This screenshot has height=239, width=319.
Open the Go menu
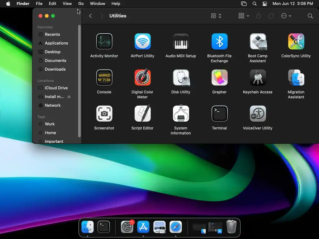pyautogui.click(x=81, y=4)
